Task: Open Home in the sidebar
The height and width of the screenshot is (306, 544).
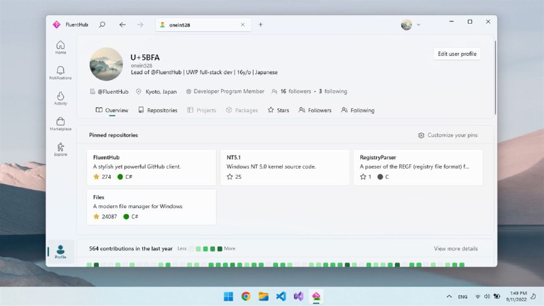Action: 61,47
